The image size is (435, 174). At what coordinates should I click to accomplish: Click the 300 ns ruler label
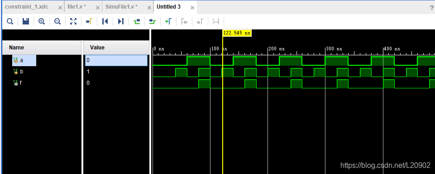coord(334,48)
